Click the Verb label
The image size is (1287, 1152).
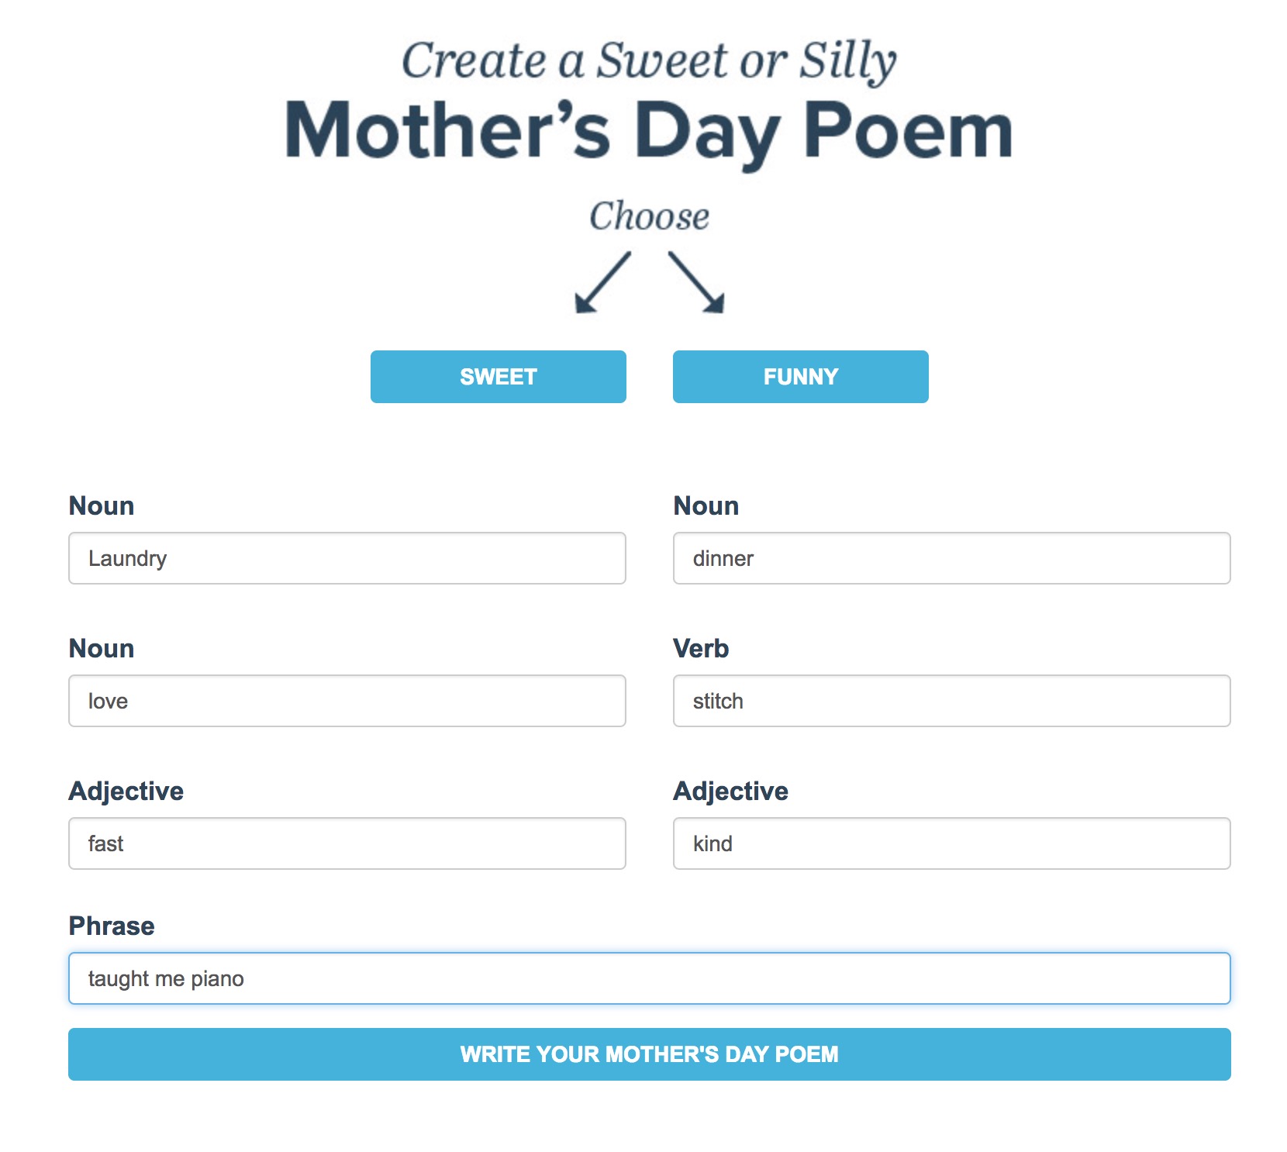point(701,648)
